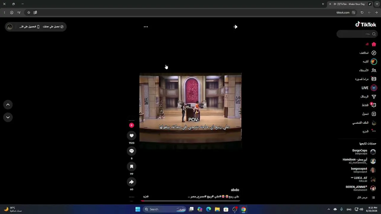This screenshot has width=381, height=214.
Task: Switch the ENG input language
Action: (x=349, y=209)
